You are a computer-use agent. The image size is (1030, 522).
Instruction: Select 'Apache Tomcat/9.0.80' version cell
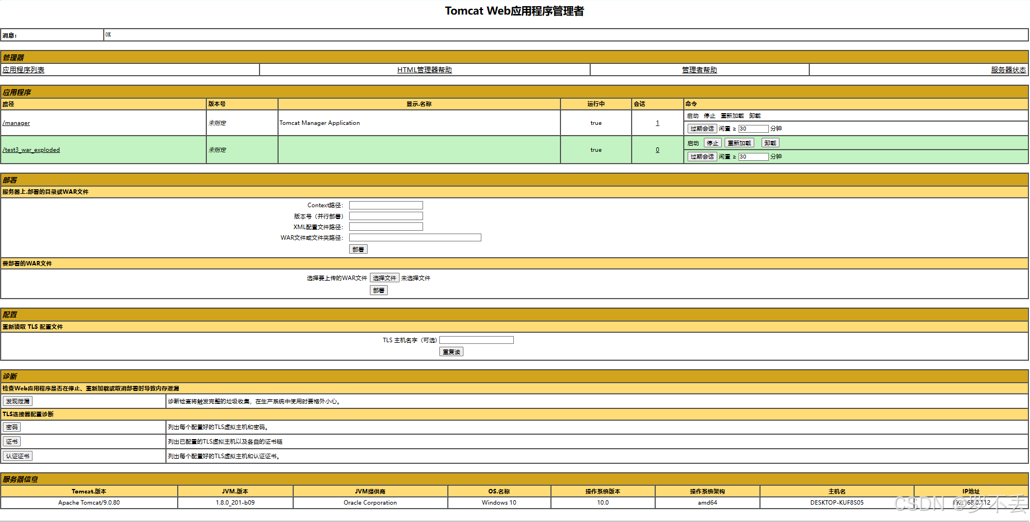pos(89,503)
